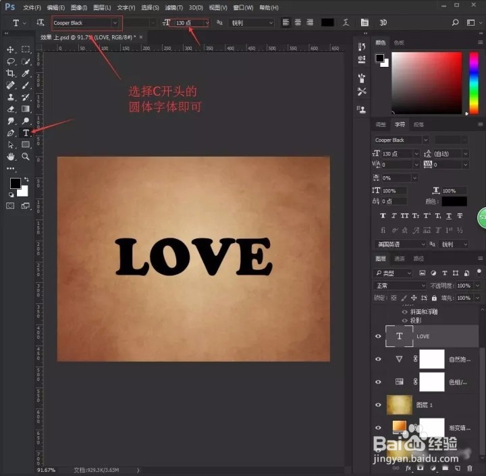Click the text color swatch in options bar

point(327,22)
